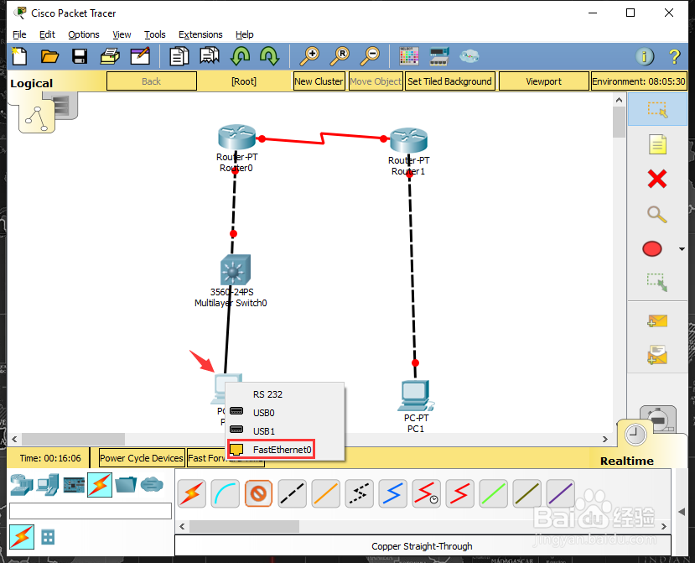695x563 pixels.
Task: Click the Copy documents icon
Action: coord(179,56)
